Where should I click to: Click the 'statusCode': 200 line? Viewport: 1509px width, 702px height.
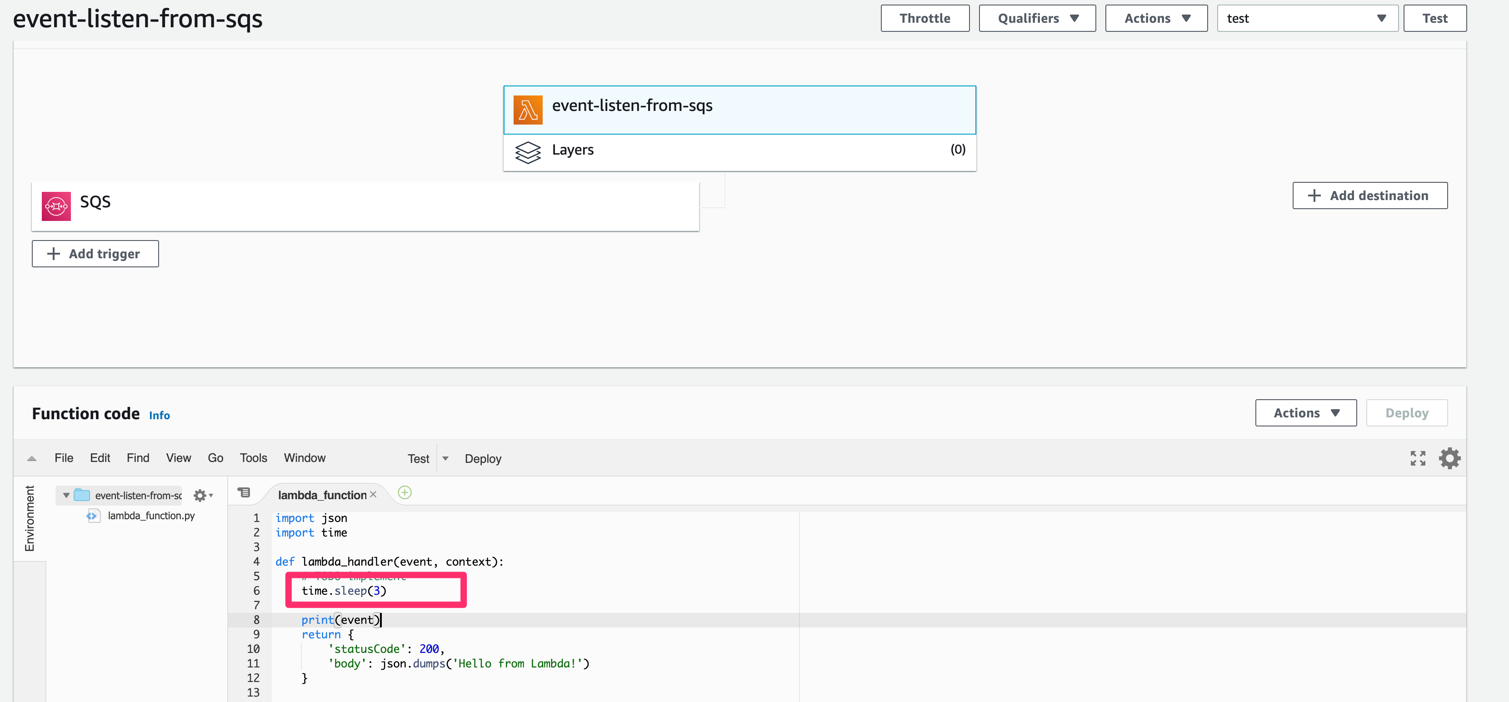(x=386, y=649)
